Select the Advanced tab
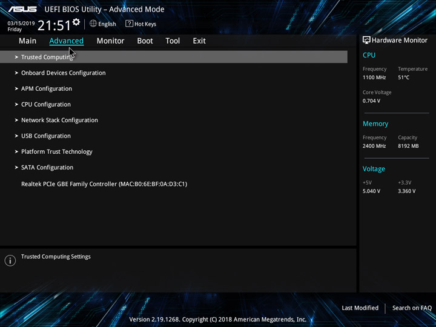Viewport: 436px width, 327px height. tap(67, 41)
